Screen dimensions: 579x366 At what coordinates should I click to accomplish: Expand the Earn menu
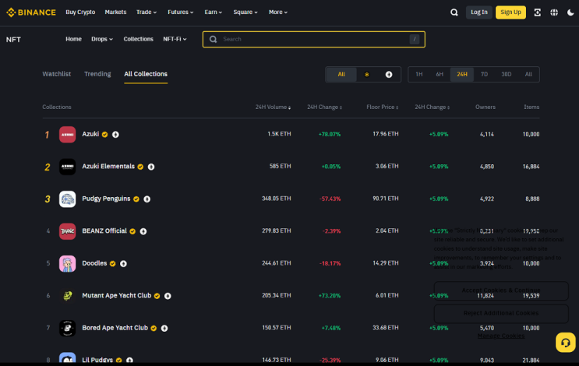pos(213,12)
